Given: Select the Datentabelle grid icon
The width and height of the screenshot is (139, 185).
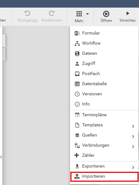Looking at the screenshot, I should [x=77, y=84].
